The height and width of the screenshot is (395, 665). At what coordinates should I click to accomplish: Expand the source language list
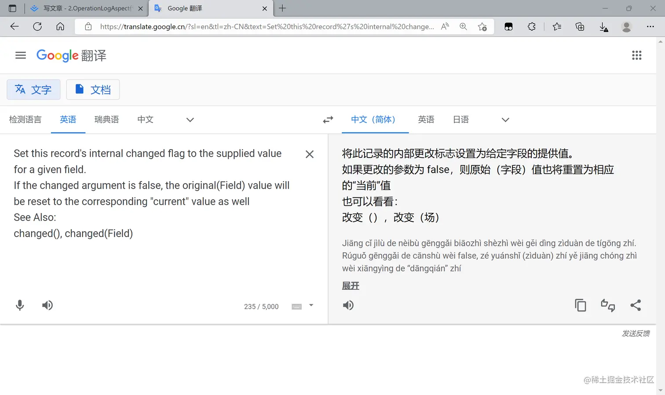coord(190,120)
